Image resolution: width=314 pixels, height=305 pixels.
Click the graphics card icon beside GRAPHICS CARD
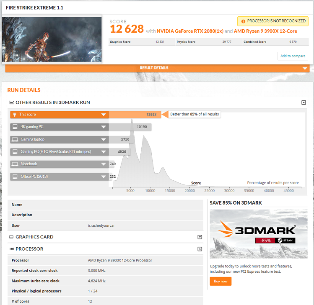click(x=11, y=237)
